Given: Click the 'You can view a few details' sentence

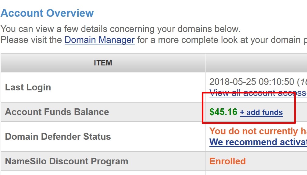Looking at the screenshot, I should coord(120,29).
